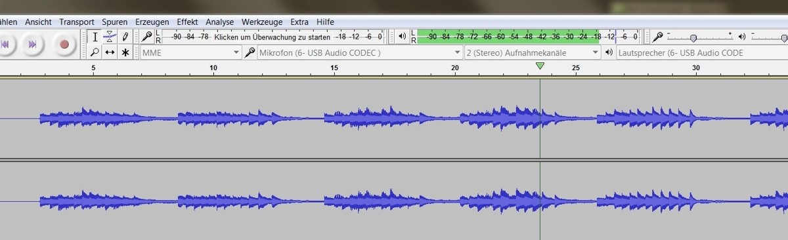Click the green playhead marker on timeline
The image size is (788, 240).
pyautogui.click(x=540, y=66)
